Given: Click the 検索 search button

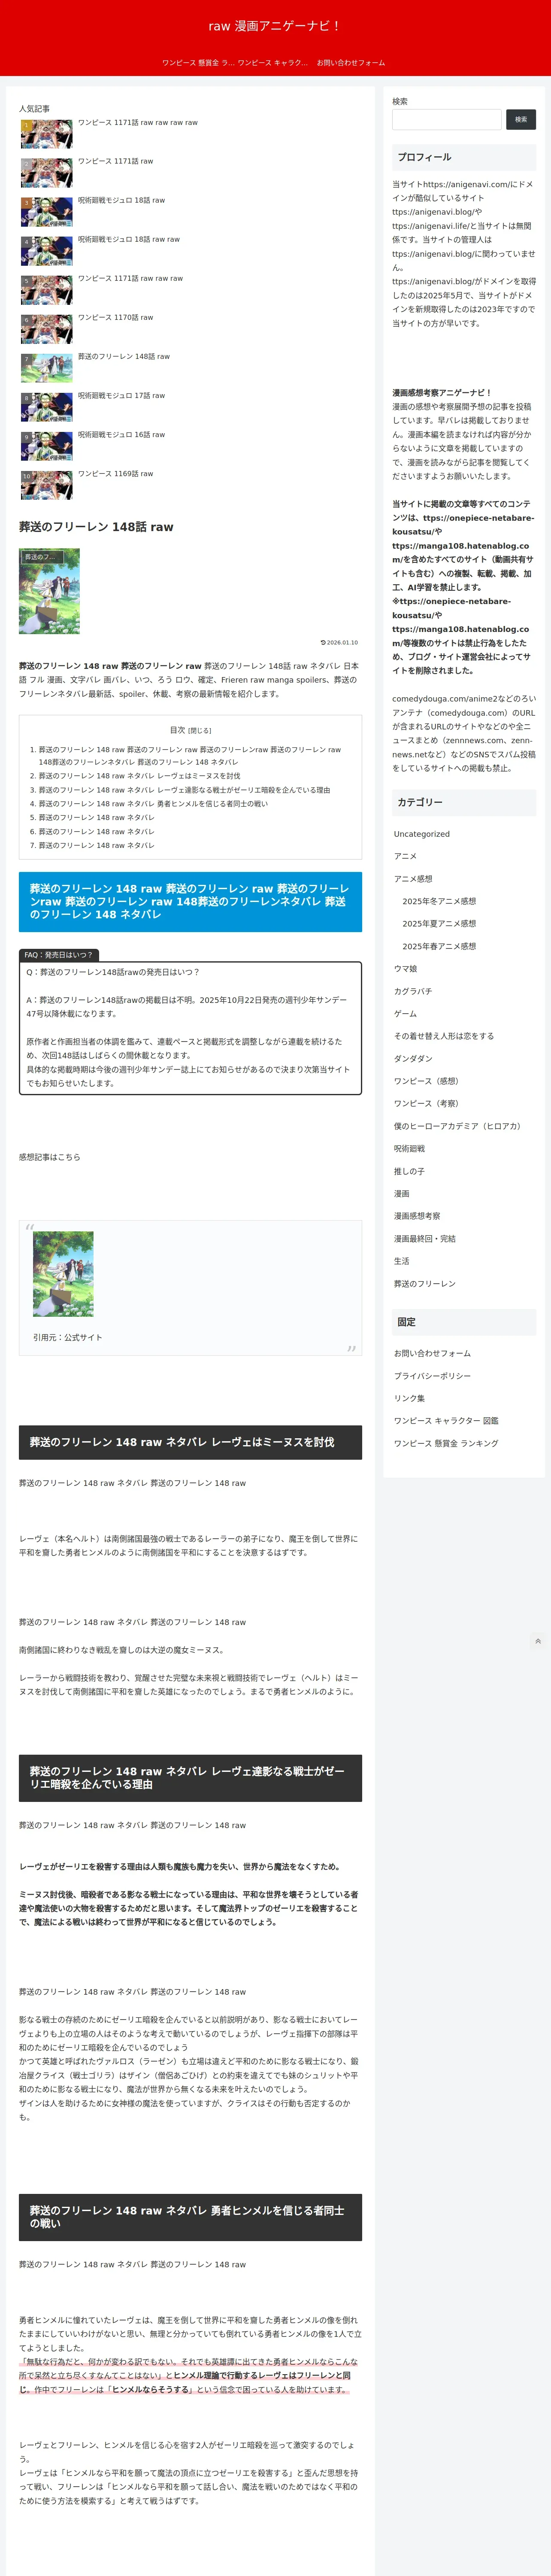Looking at the screenshot, I should click(521, 120).
